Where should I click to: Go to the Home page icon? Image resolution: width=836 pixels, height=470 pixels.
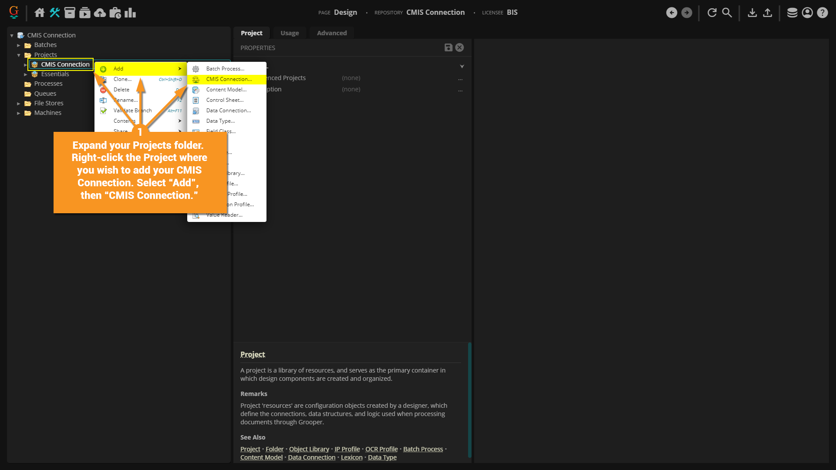tap(40, 13)
